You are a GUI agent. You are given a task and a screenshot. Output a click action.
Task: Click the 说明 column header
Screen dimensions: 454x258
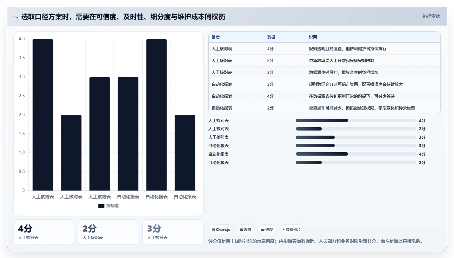coord(313,37)
